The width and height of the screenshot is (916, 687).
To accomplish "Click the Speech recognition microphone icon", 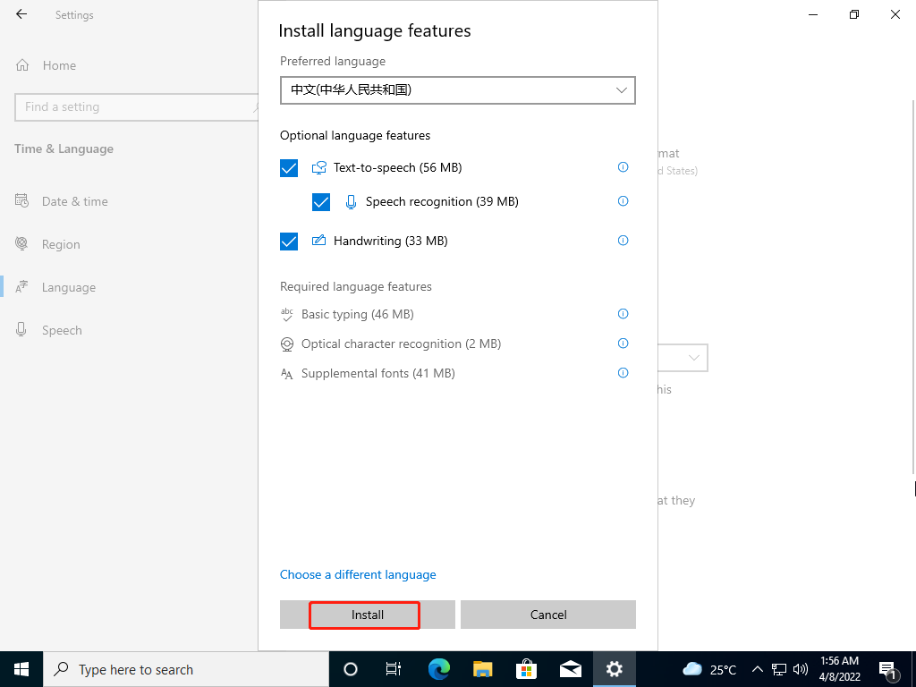I will tap(351, 201).
